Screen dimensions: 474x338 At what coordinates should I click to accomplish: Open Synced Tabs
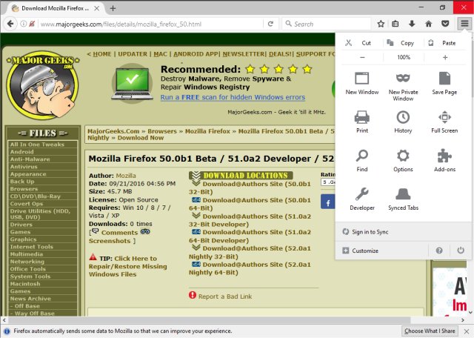[x=403, y=199]
